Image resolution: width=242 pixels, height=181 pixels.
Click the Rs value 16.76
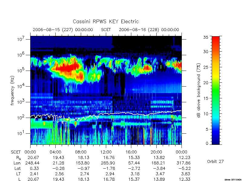click(x=109, y=157)
